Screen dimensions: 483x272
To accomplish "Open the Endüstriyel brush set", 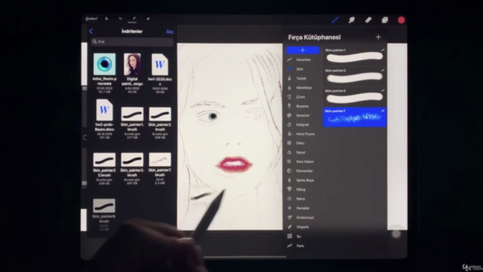I will pyautogui.click(x=303, y=218).
